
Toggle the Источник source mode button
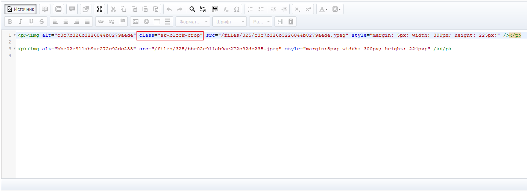pyautogui.click(x=20, y=9)
